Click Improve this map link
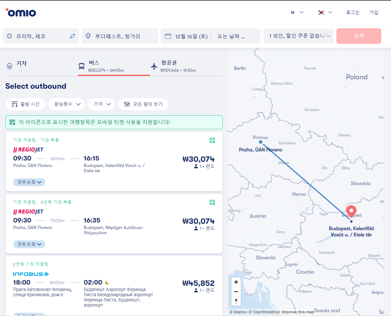391x316 pixels. (x=298, y=312)
